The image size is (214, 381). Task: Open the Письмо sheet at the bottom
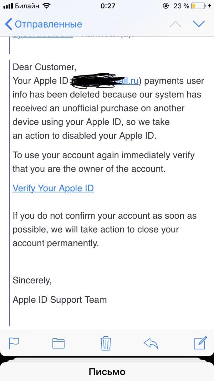[107, 372]
